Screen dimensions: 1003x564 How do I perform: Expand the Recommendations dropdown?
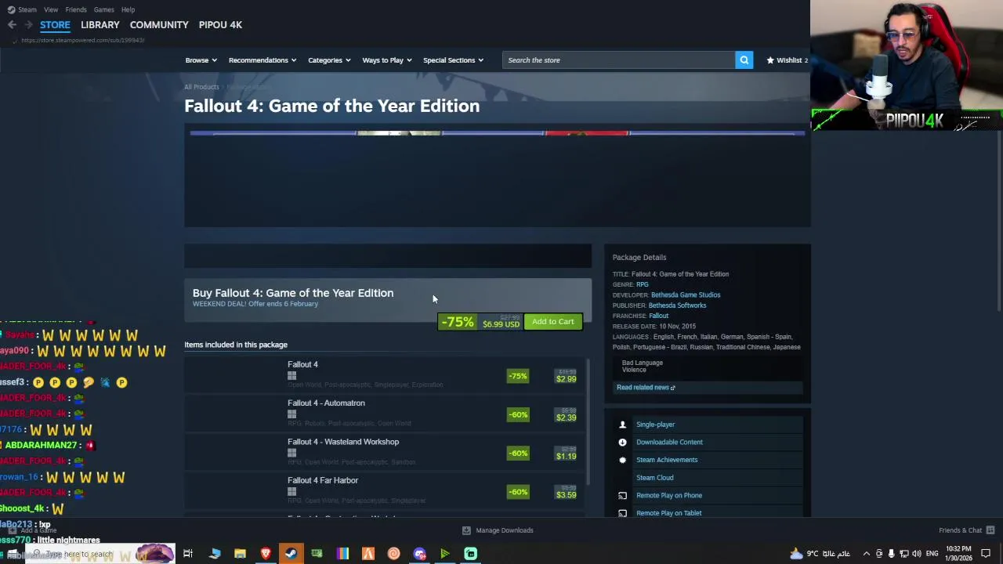click(262, 60)
